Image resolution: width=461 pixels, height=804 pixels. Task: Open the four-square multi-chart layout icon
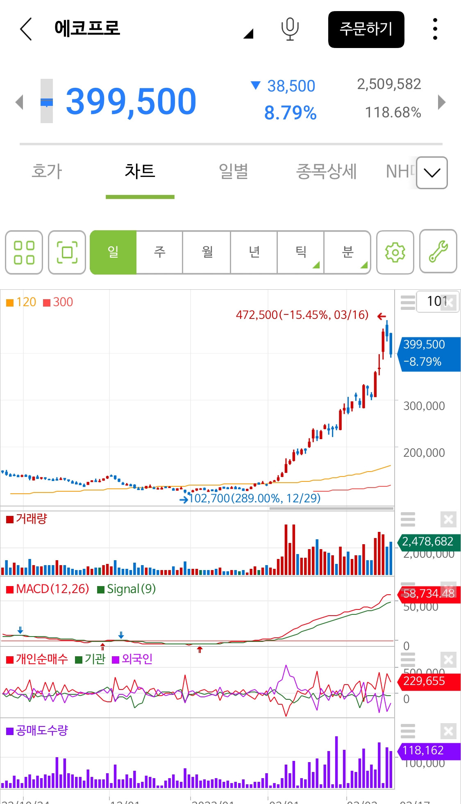[24, 252]
